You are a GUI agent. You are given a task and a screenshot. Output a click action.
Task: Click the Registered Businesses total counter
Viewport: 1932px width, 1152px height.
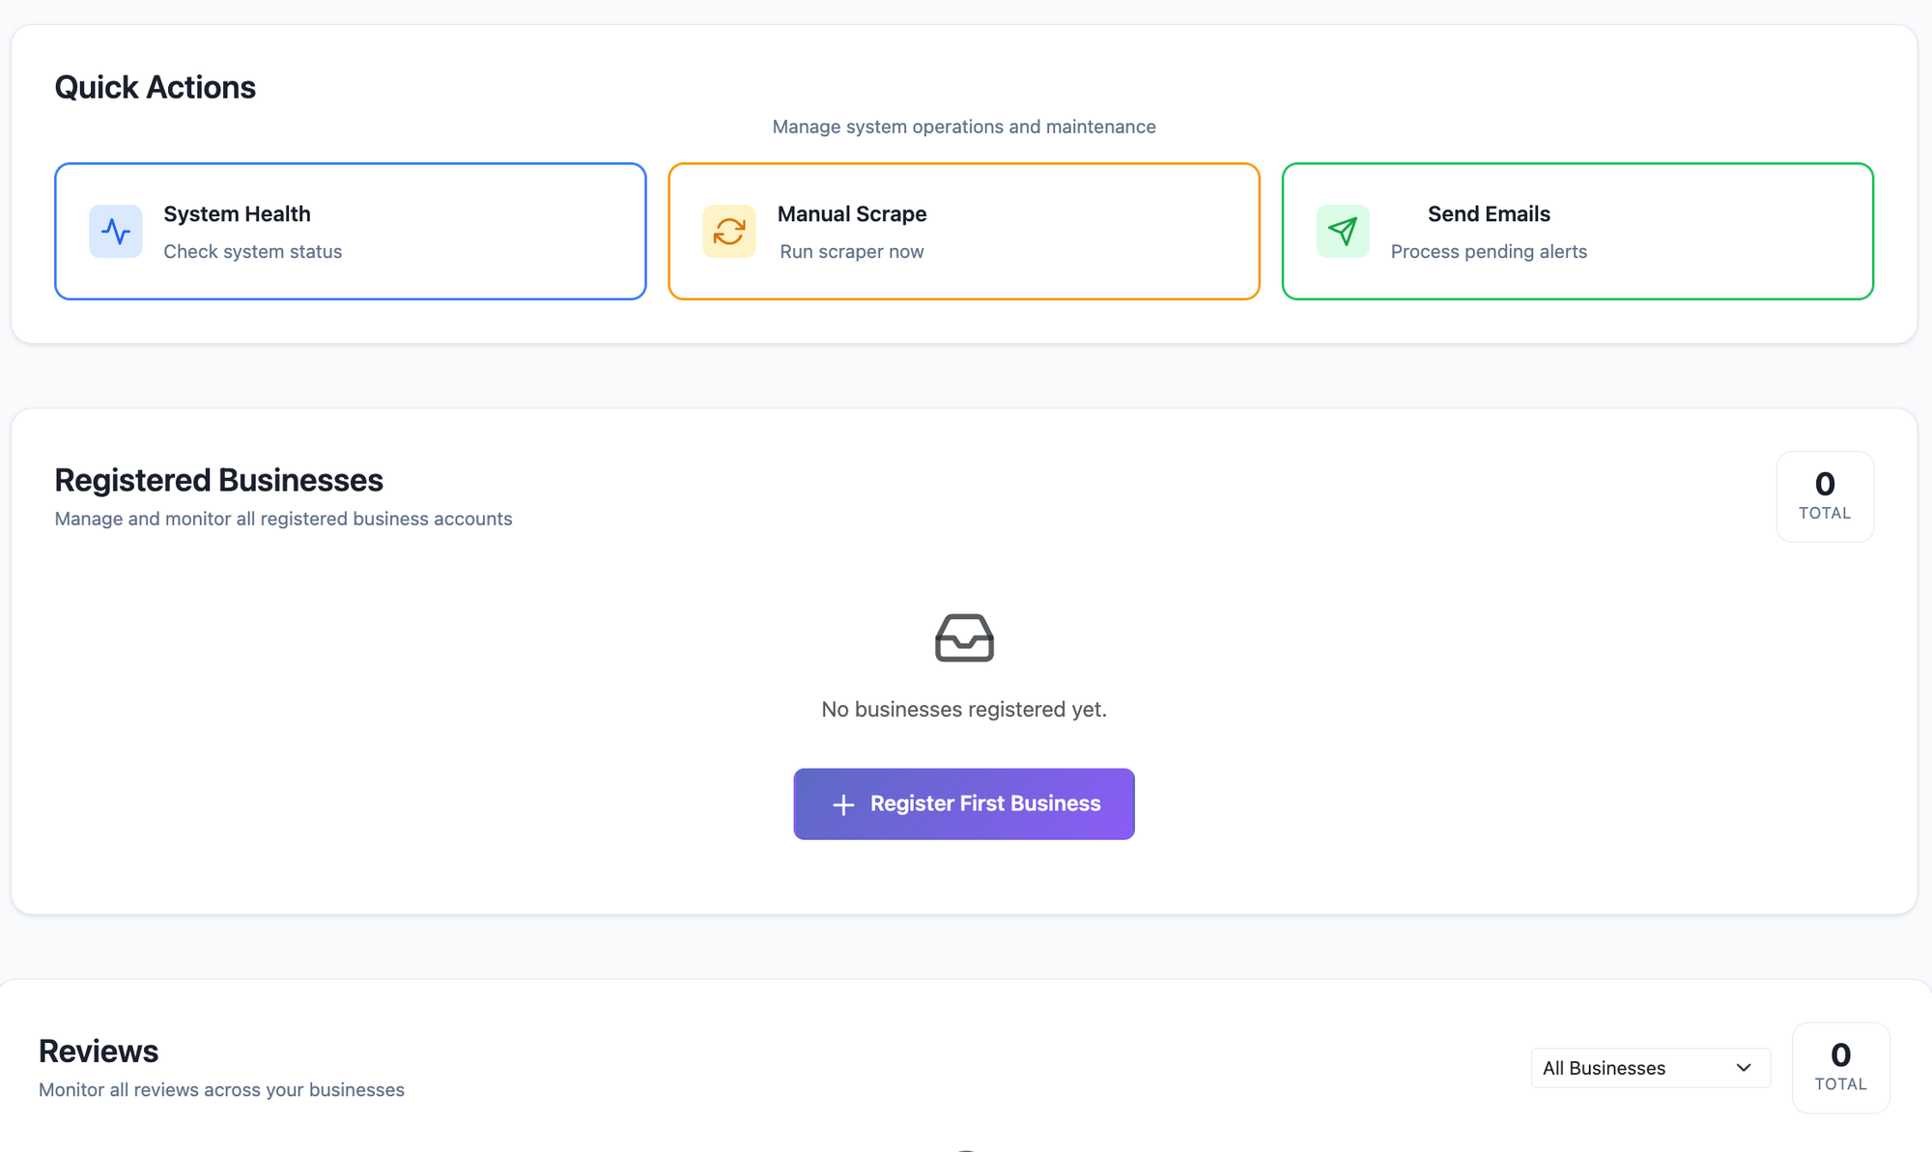click(1825, 496)
